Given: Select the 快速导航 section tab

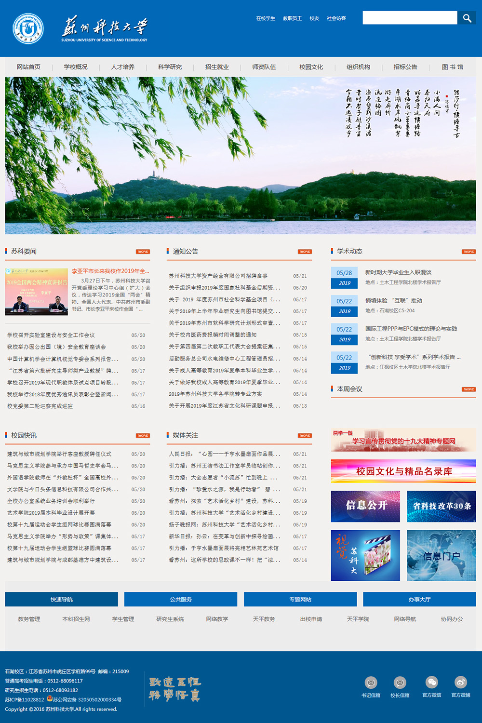Looking at the screenshot, I should click(61, 599).
